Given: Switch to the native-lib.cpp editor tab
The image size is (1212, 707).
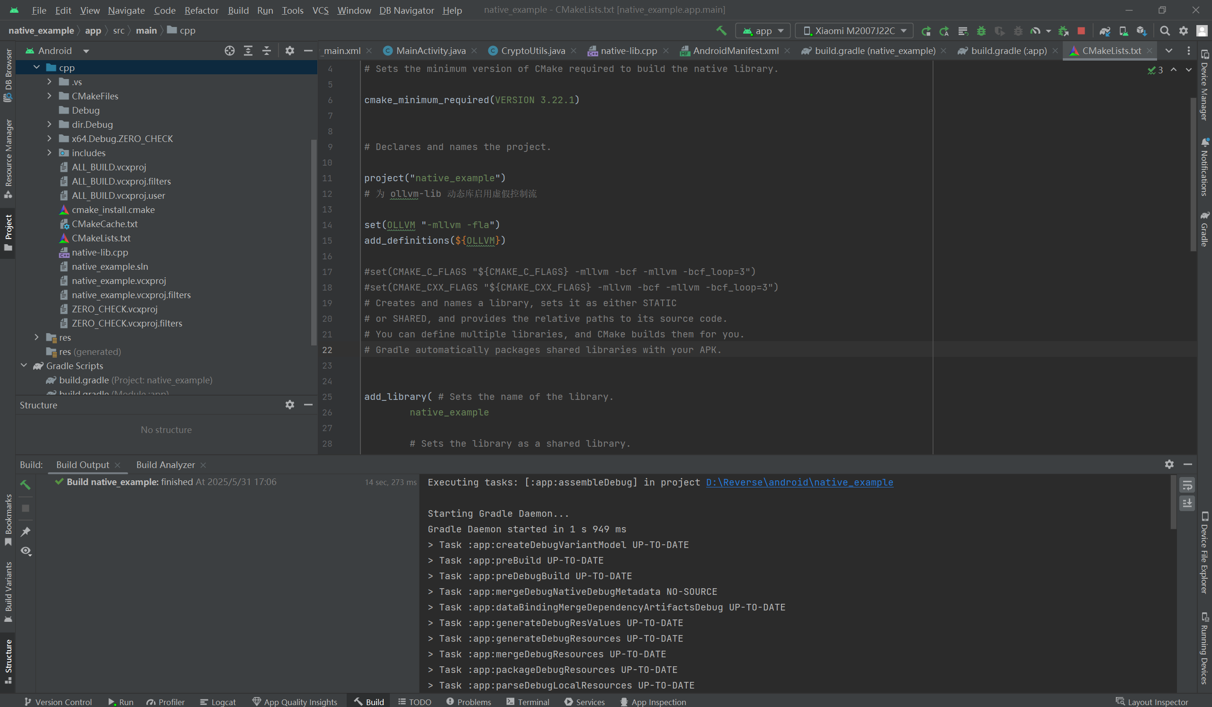Looking at the screenshot, I should (628, 51).
